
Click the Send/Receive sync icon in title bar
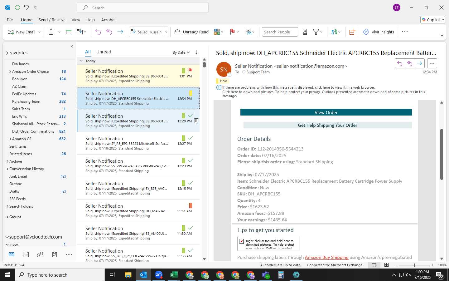pos(17,7)
